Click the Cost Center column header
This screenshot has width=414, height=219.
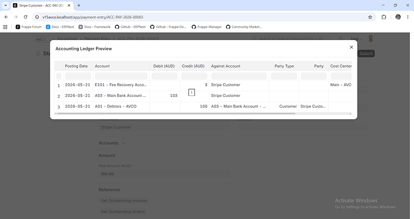(341, 66)
